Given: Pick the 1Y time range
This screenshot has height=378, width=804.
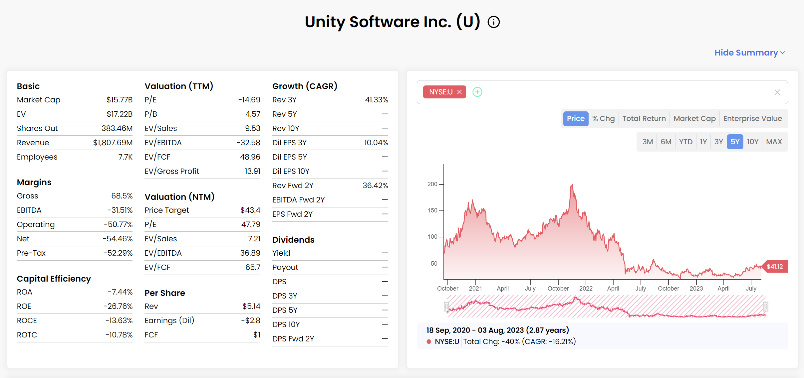Looking at the screenshot, I should [703, 142].
